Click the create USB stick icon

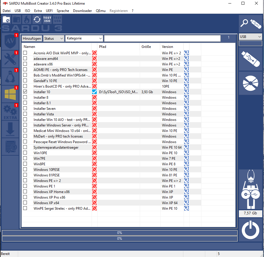click(250, 59)
